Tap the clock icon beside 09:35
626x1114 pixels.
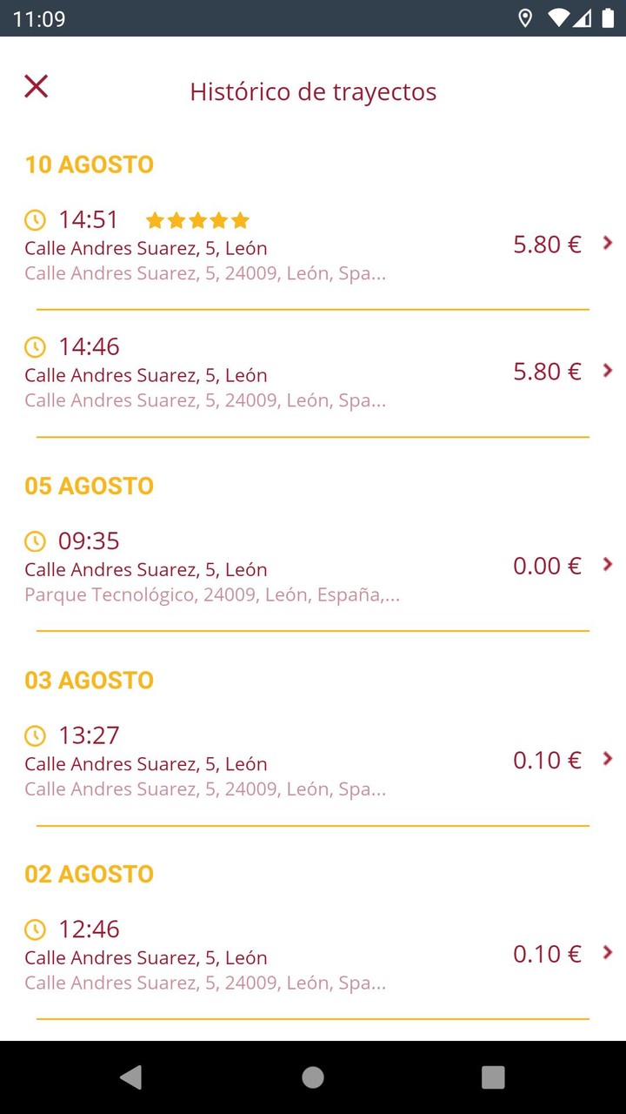35,541
